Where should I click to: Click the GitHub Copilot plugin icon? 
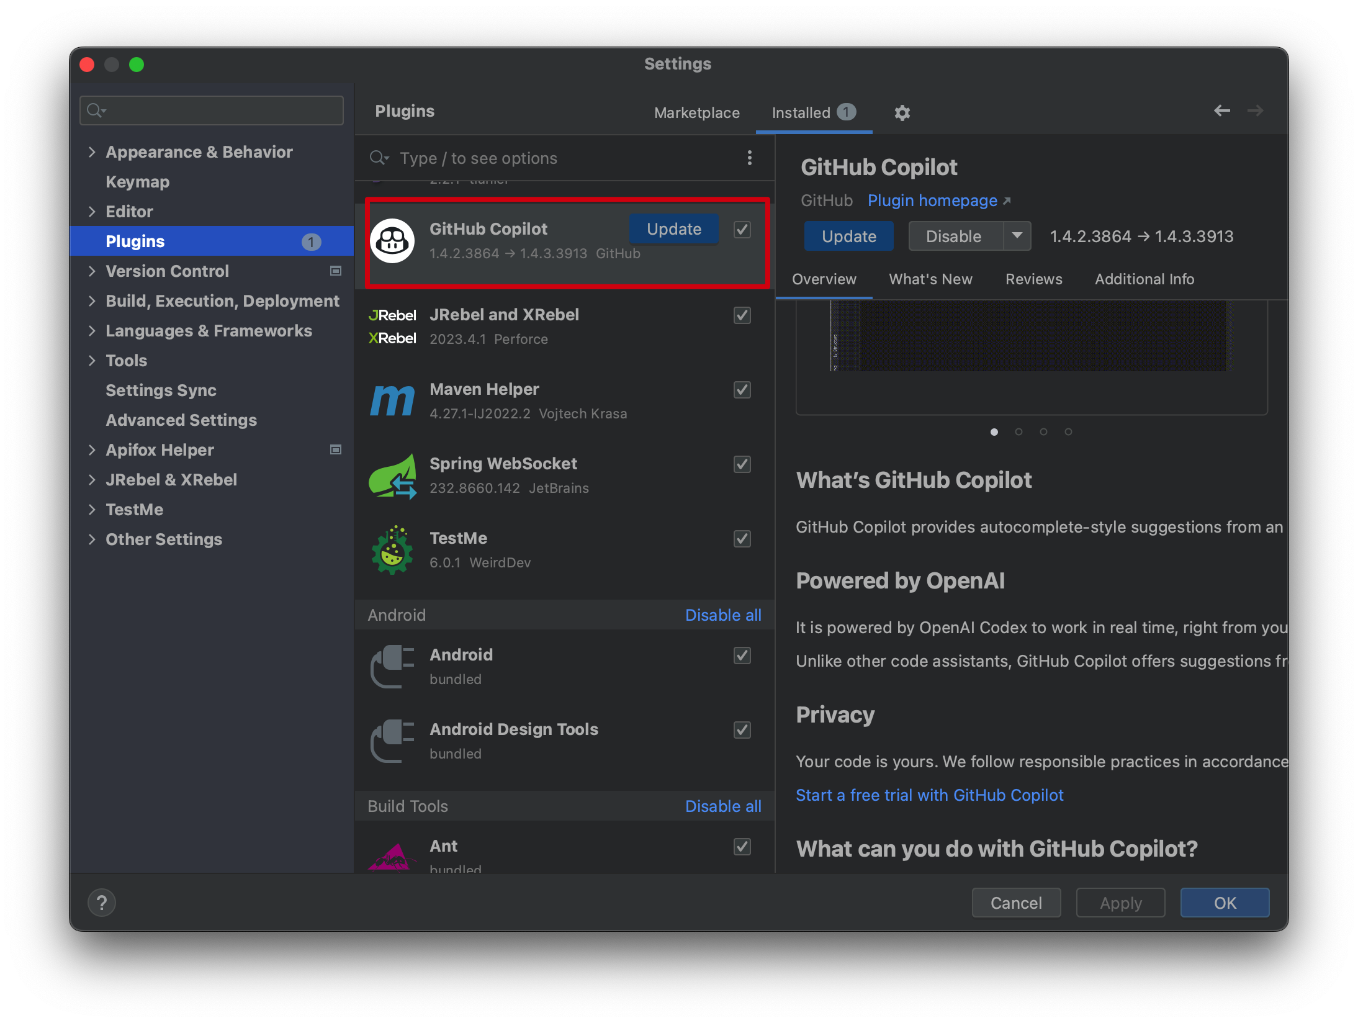pyautogui.click(x=392, y=241)
